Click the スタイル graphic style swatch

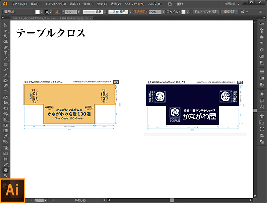click(184, 12)
